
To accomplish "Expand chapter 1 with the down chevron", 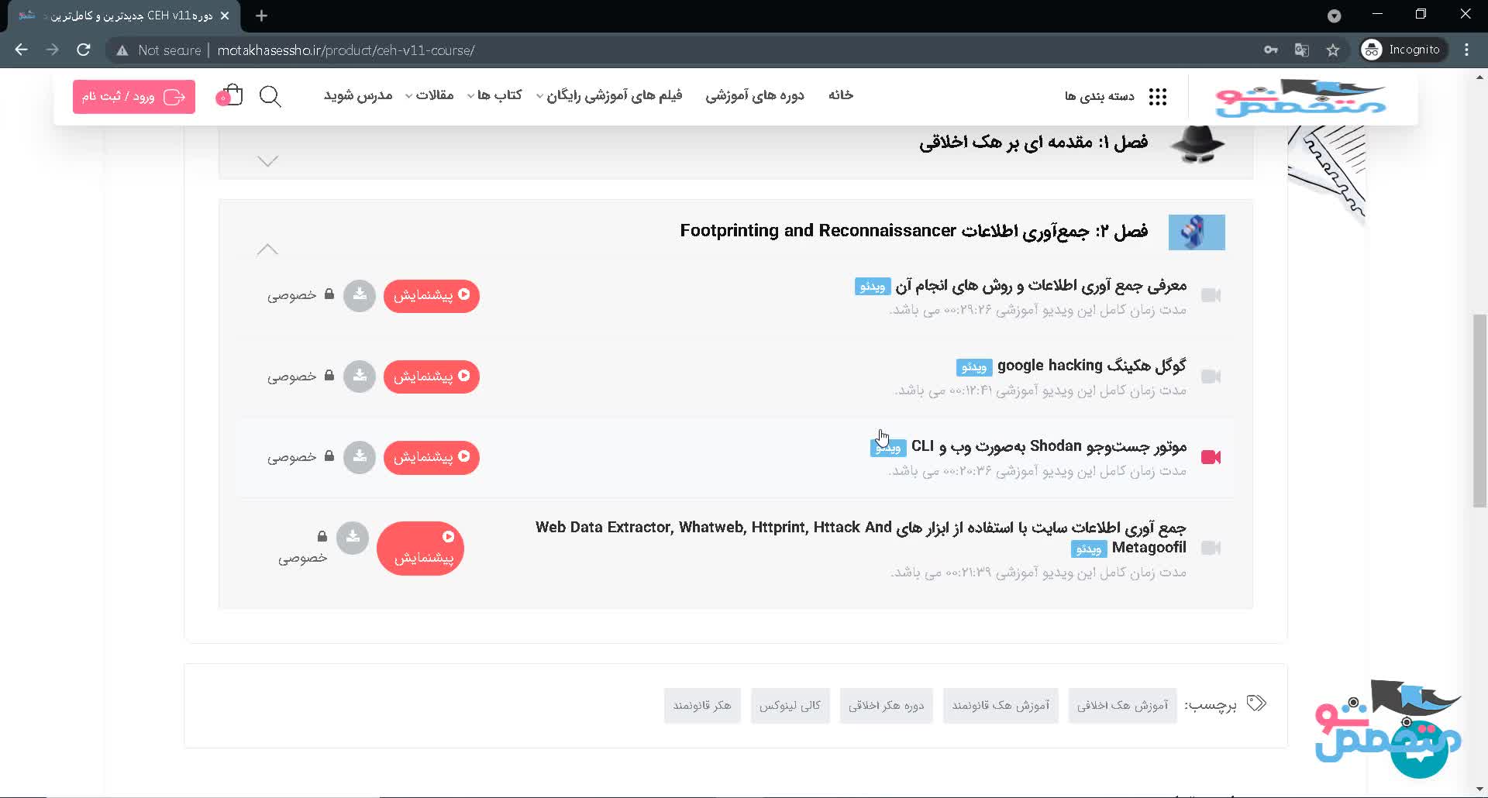I will (x=267, y=161).
